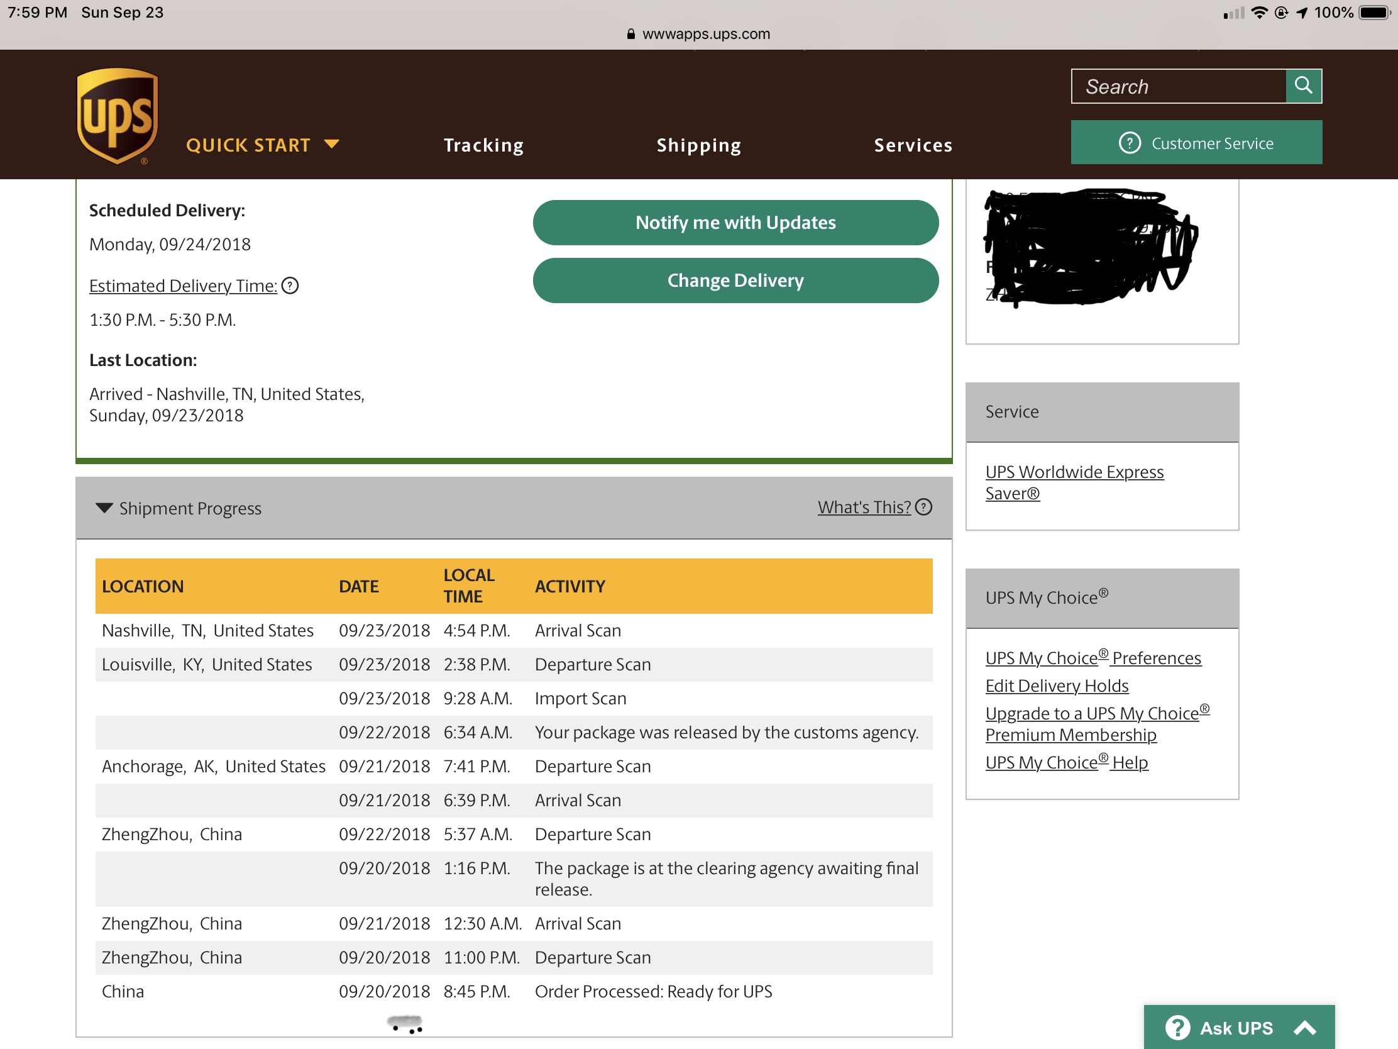
Task: Click the 'Arrived - Nashville, TN' last location text
Action: point(227,404)
